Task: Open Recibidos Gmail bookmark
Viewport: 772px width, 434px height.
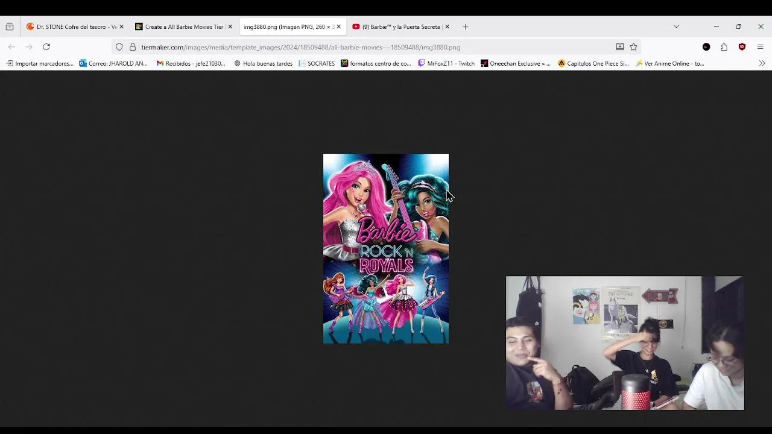Action: coord(191,63)
